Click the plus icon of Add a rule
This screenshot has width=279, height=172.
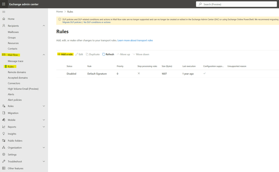(x=59, y=54)
